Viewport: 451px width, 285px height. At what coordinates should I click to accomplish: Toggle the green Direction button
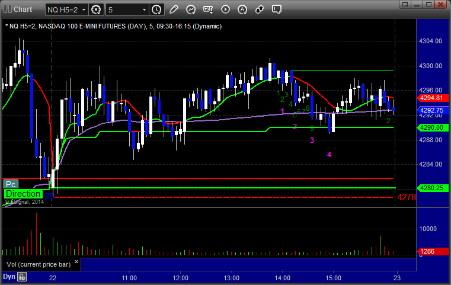pyautogui.click(x=23, y=194)
